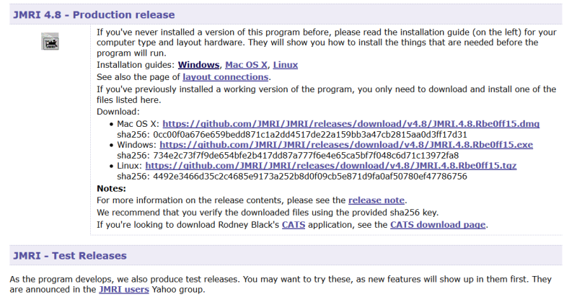Viewport: 577px width, 302px height.
Task: Click the JMRI Test Releases heading
Action: pyautogui.click(x=69, y=255)
